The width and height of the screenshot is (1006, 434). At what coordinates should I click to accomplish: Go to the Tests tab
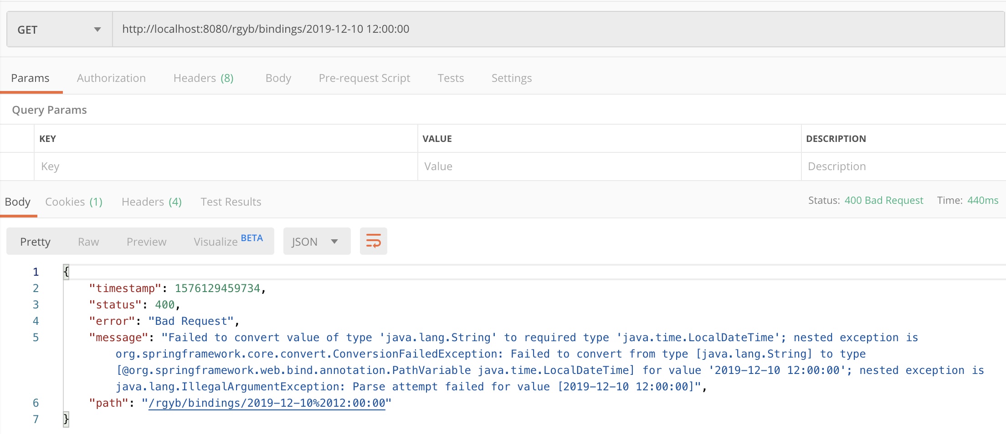[451, 78]
